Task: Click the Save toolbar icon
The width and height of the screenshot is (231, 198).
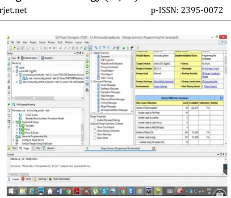Action: pyautogui.click(x=18, y=48)
